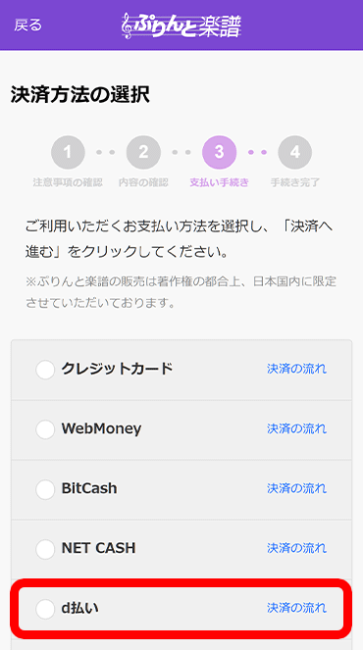
Task: Select the クレジットカード radio button
Action: point(45,370)
